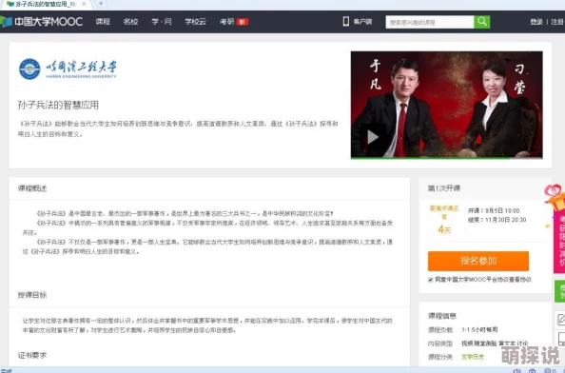
Task: Click the course title 孙子兵法的智慧应用
Action: (x=58, y=105)
